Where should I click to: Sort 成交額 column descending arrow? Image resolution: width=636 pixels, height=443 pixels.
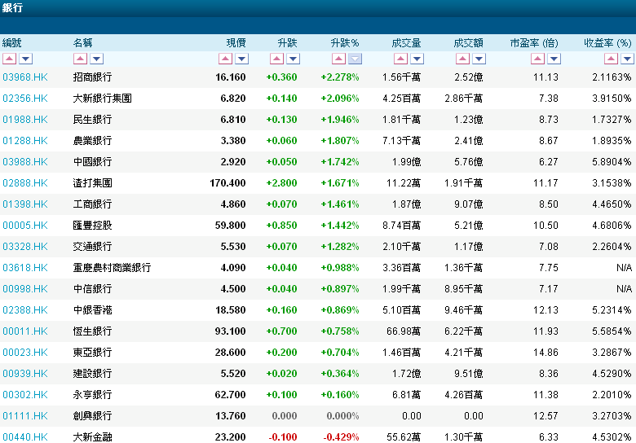[479, 59]
